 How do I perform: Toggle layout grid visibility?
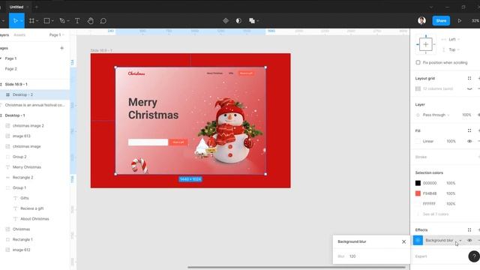pos(469,88)
